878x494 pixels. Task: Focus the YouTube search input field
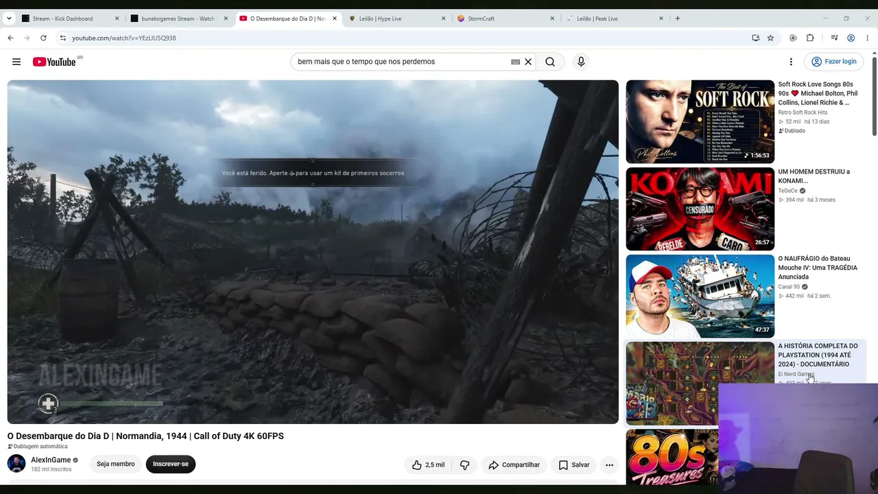click(401, 62)
